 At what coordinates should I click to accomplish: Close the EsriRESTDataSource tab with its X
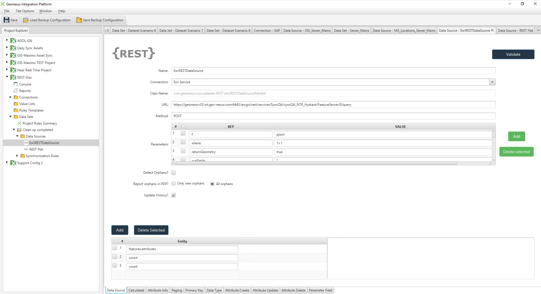[492, 30]
